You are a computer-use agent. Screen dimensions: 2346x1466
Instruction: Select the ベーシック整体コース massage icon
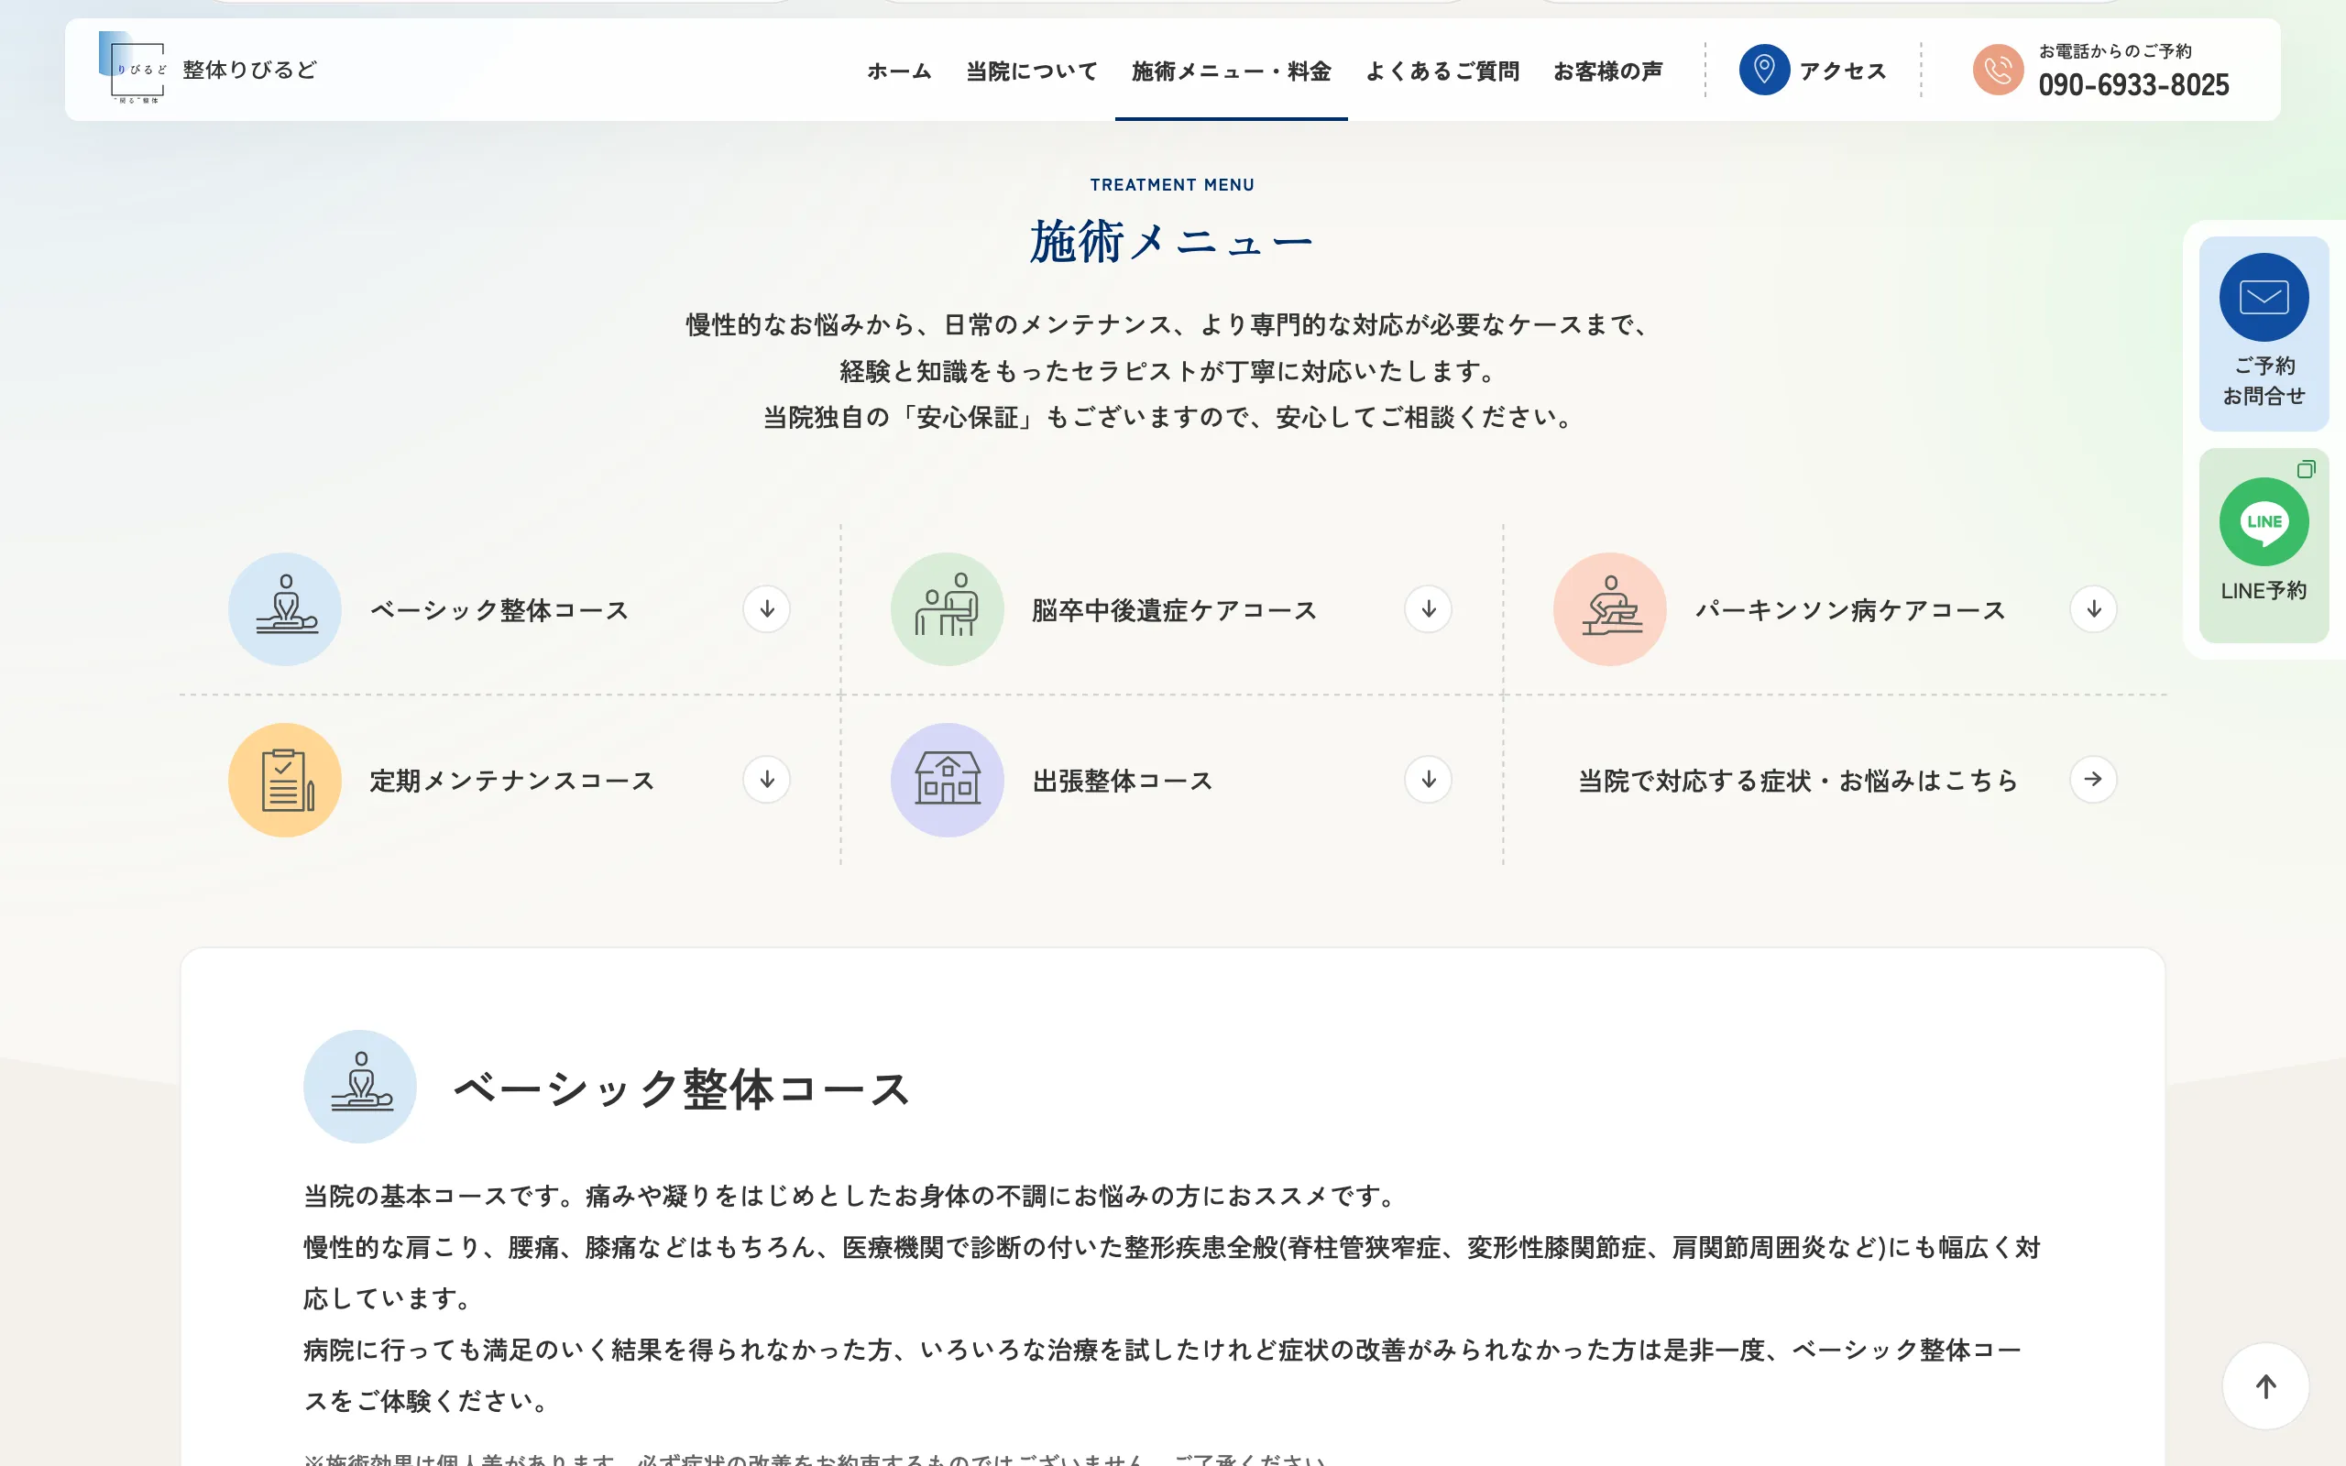[284, 609]
